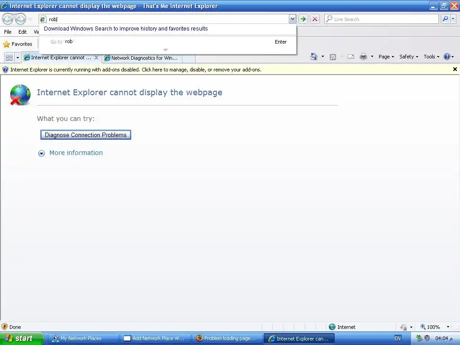Viewport: 460px width, 345px height.
Task: Open the File menu
Action: [8, 32]
